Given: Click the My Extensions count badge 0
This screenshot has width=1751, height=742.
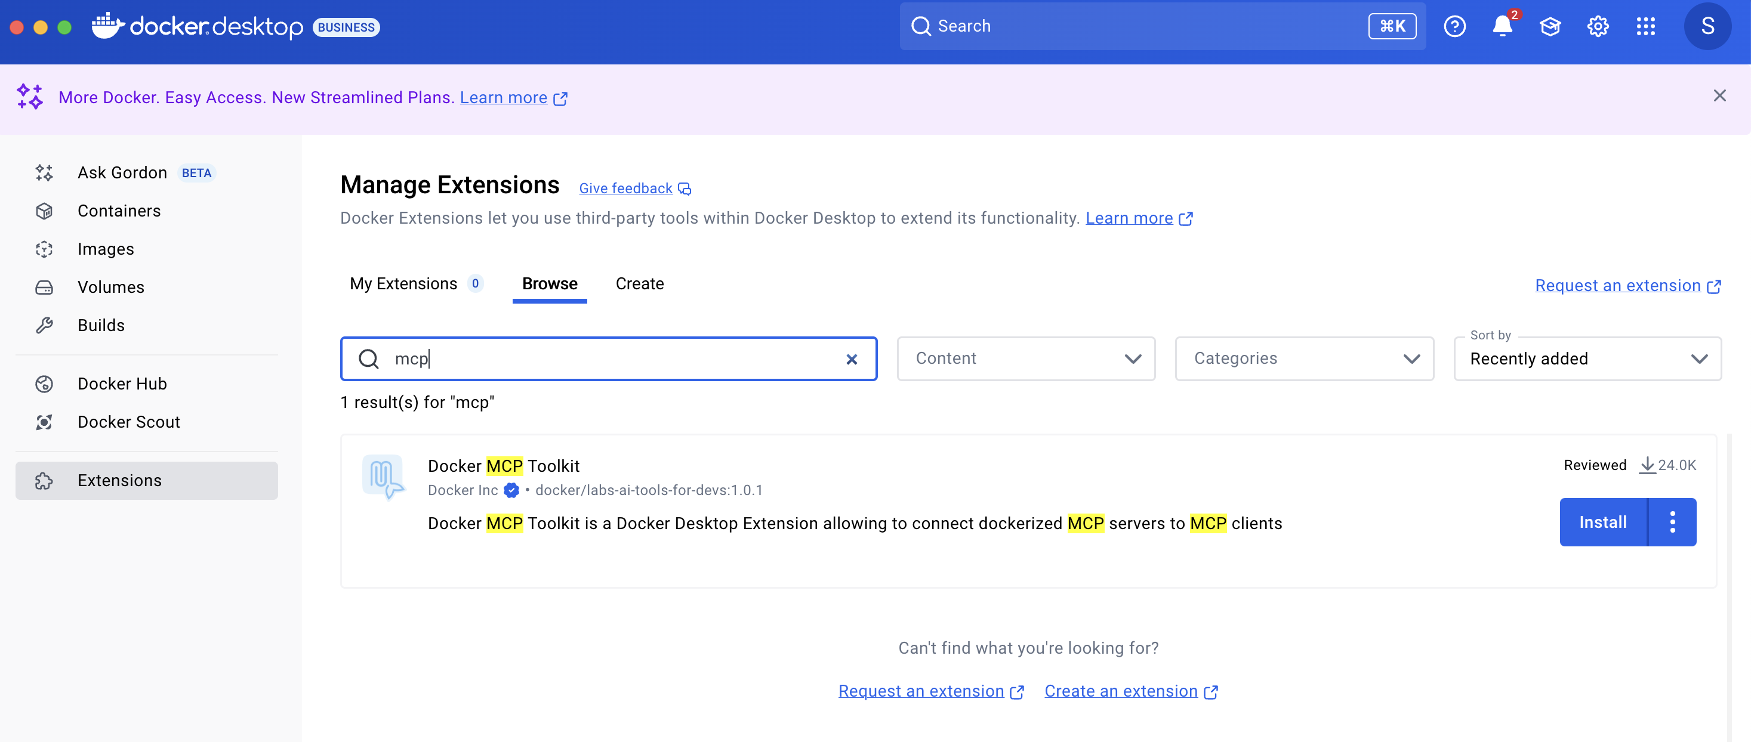Looking at the screenshot, I should click(474, 283).
